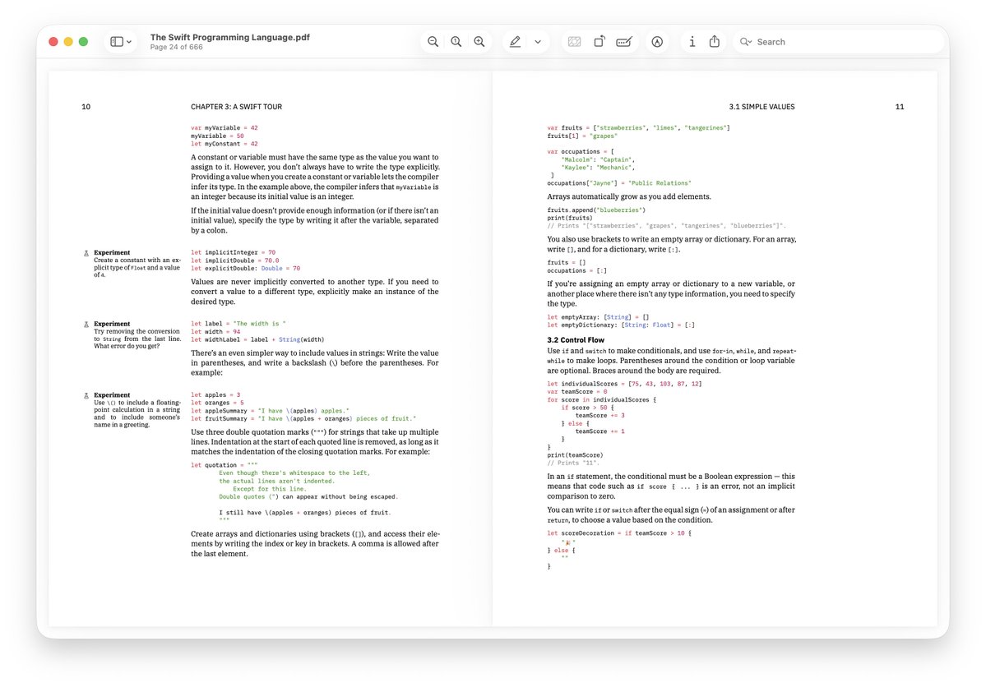Screen dimensions: 986x687
Task: Click code line 'fruits.append("blueberries")'
Action: 596,210
